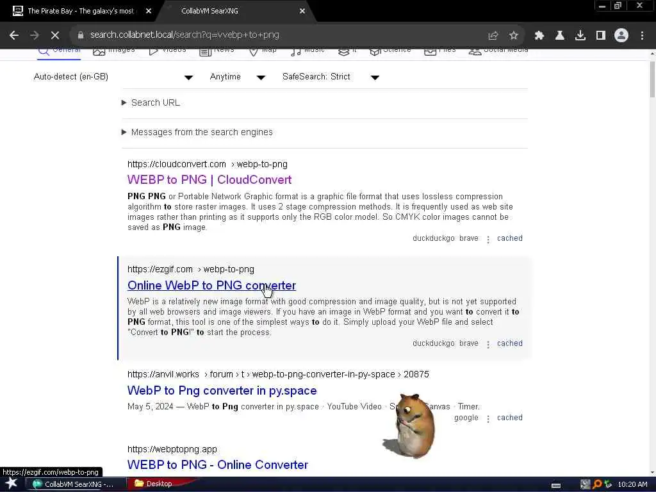Open the Extensions puzzle icon

(539, 36)
